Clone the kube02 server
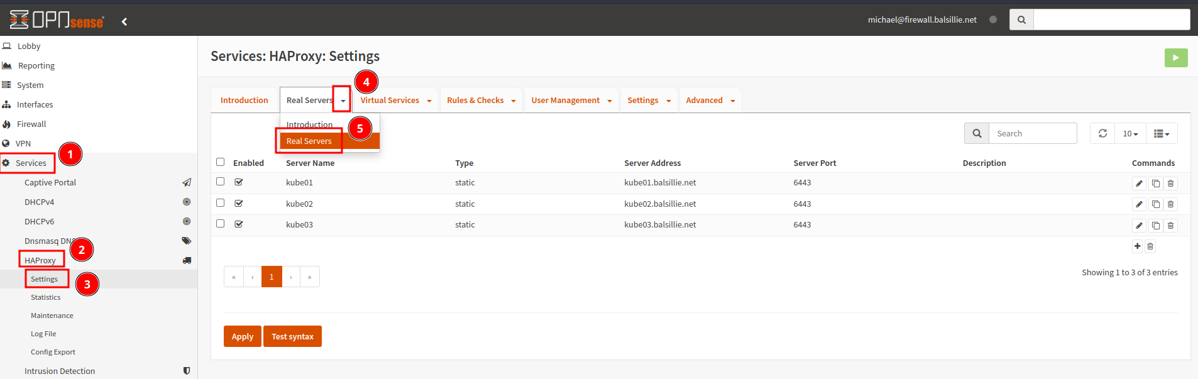Image resolution: width=1198 pixels, height=379 pixels. (1155, 204)
